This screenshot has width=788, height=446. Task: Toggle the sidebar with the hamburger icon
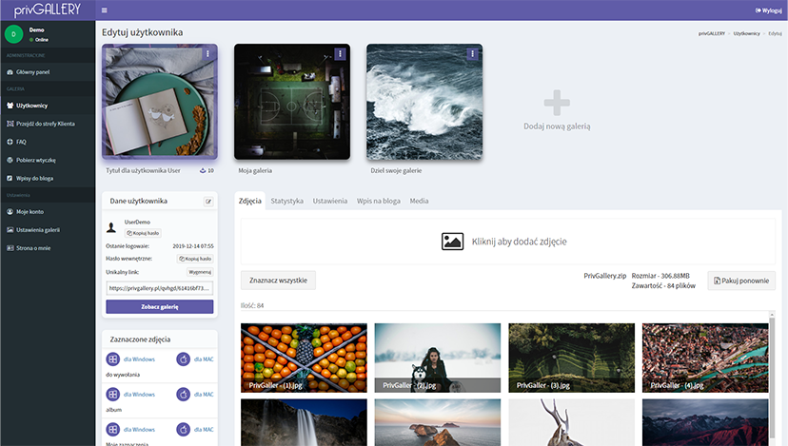[104, 10]
